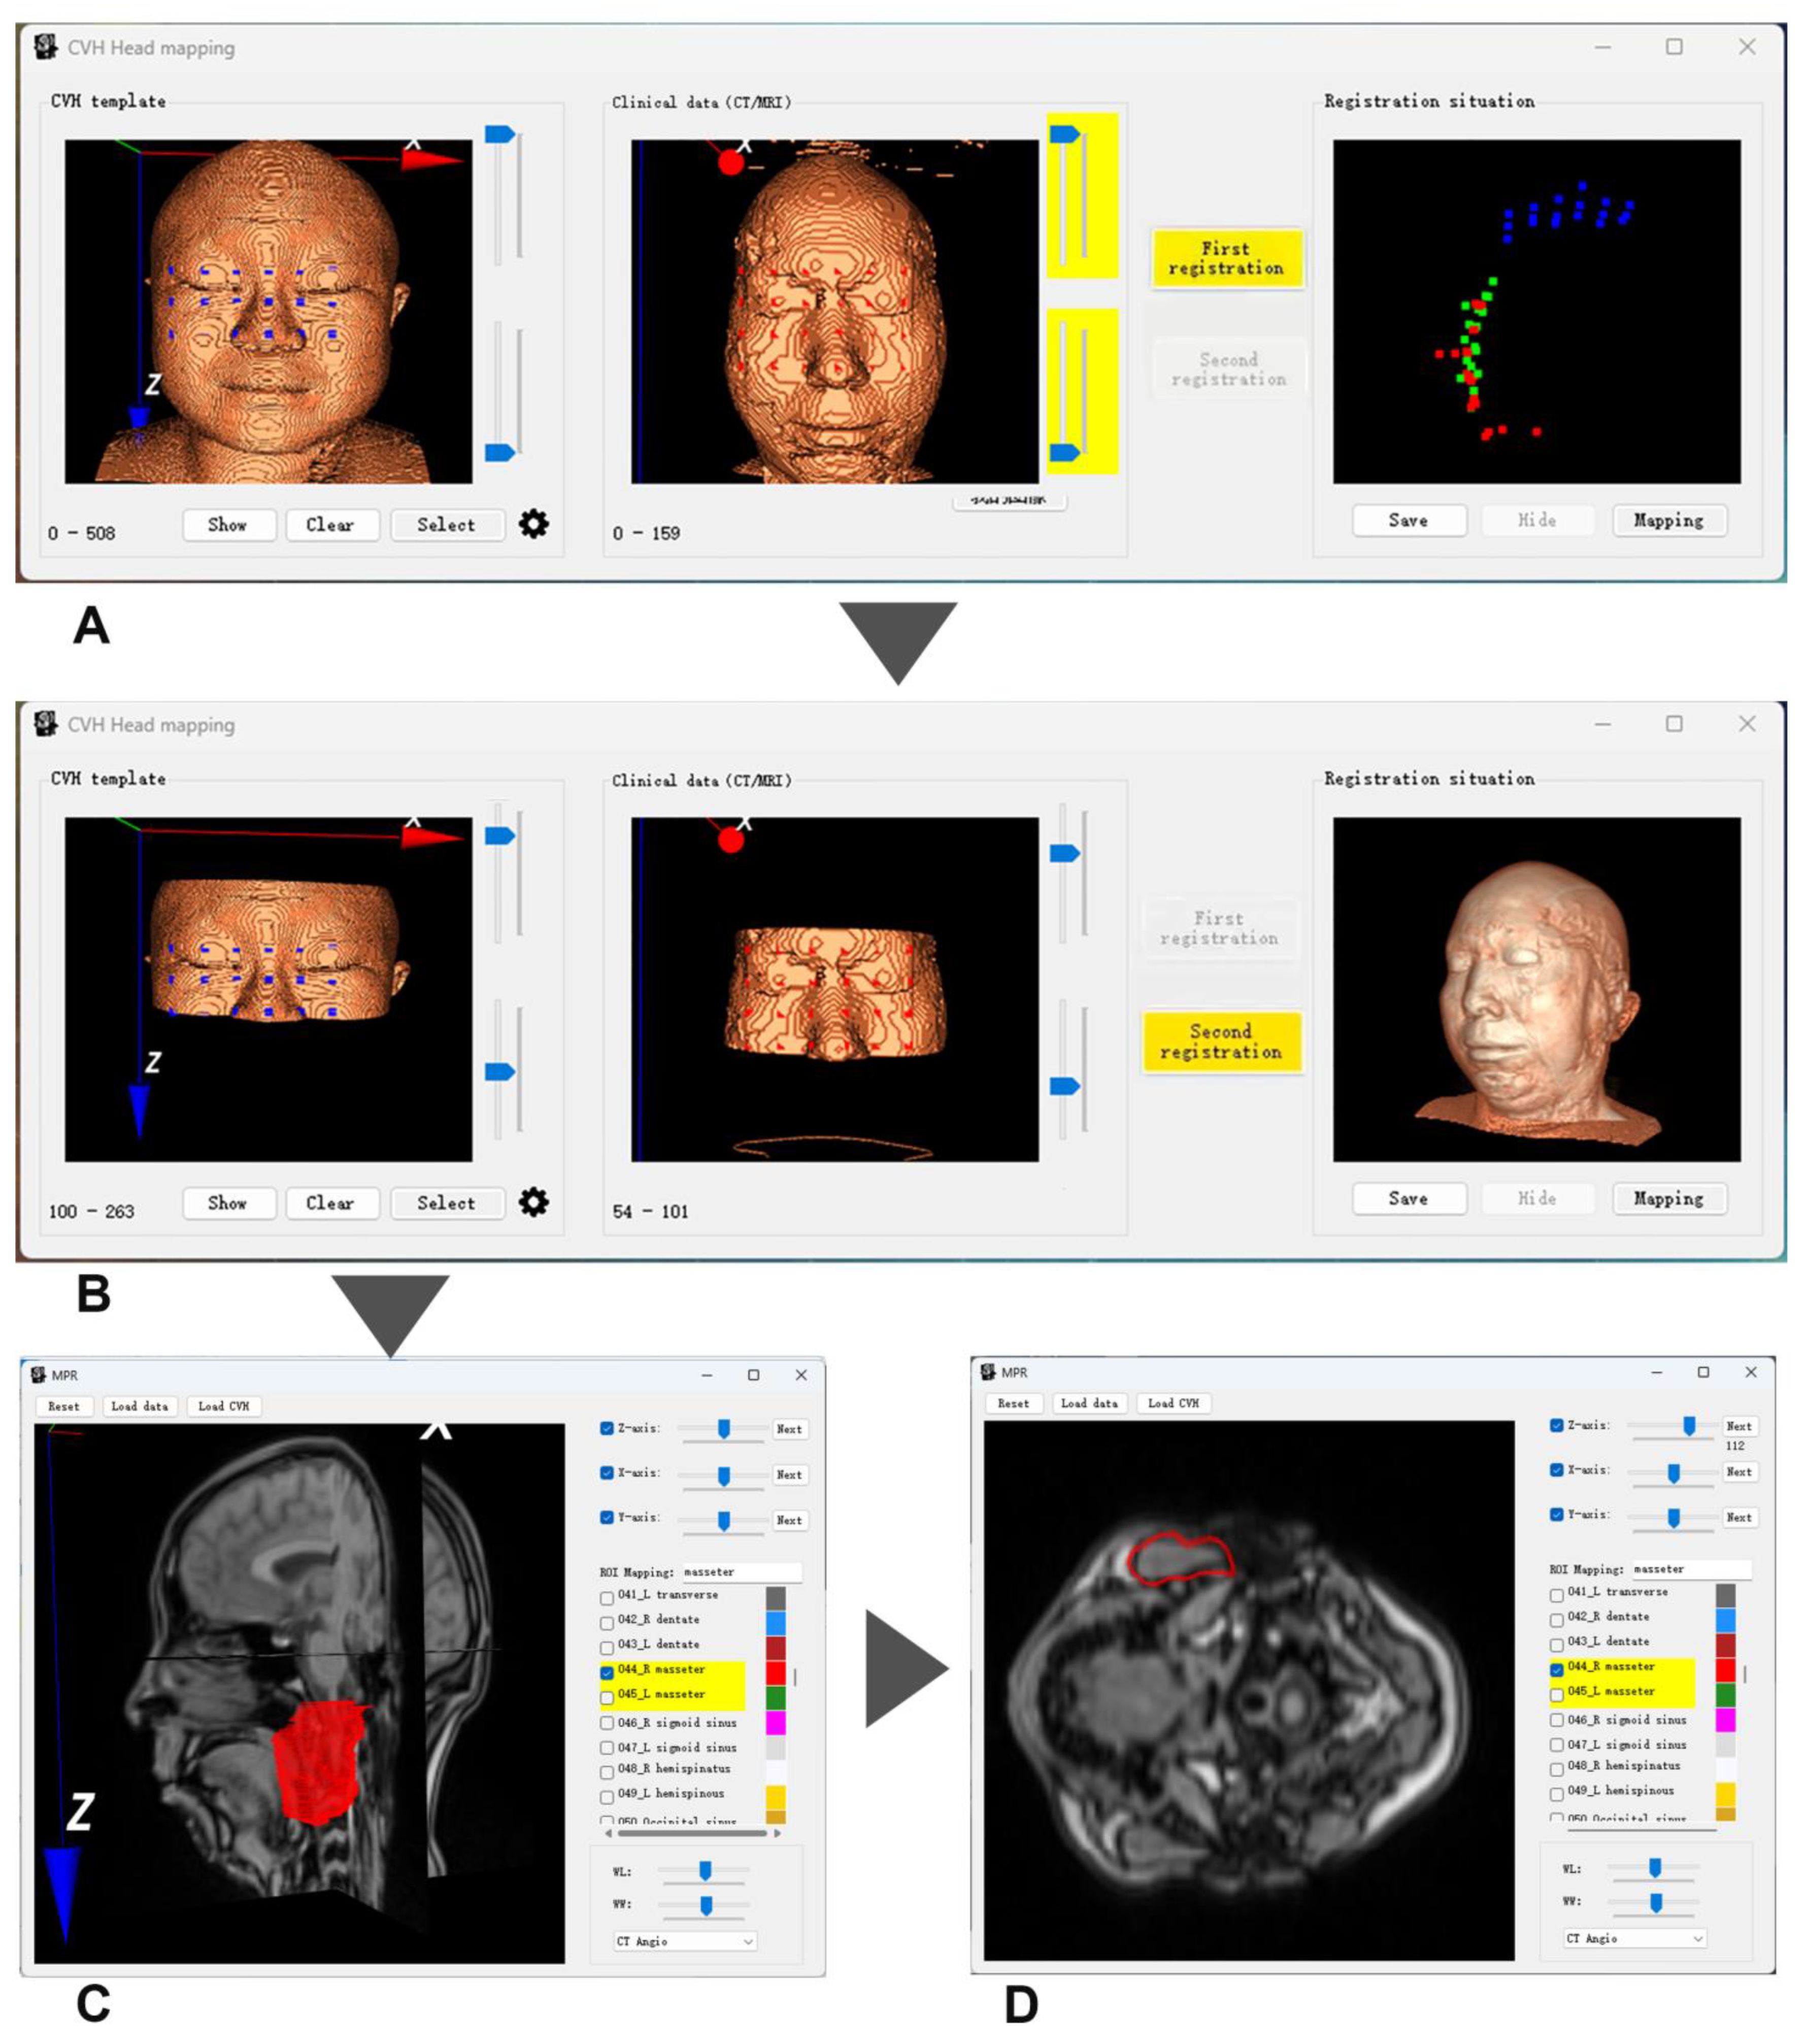Image resolution: width=1807 pixels, height=2044 pixels.
Task: Click ROI Mapping masseter text field in window C
Action: pyautogui.click(x=742, y=1572)
